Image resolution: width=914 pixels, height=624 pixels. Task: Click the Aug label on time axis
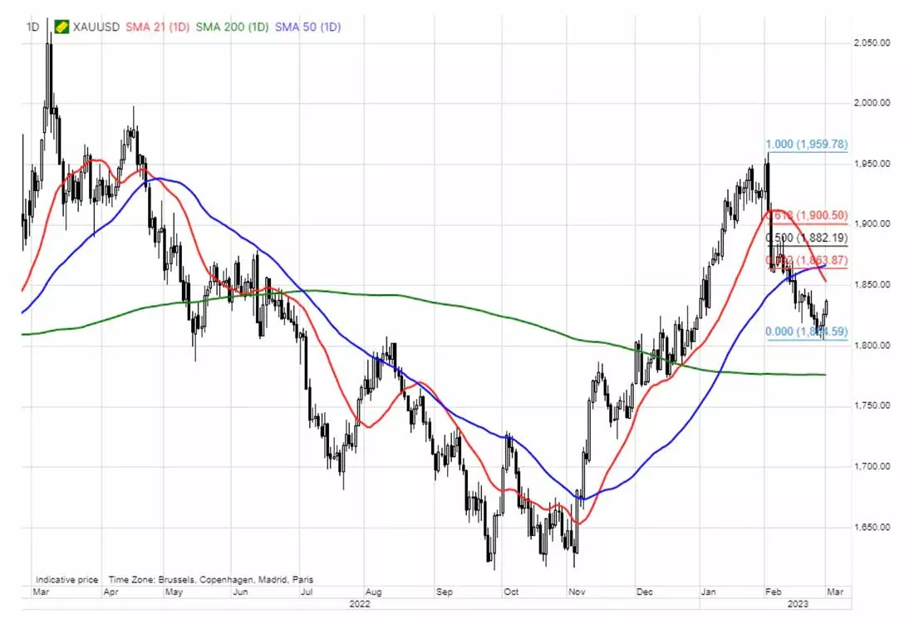[x=374, y=592]
